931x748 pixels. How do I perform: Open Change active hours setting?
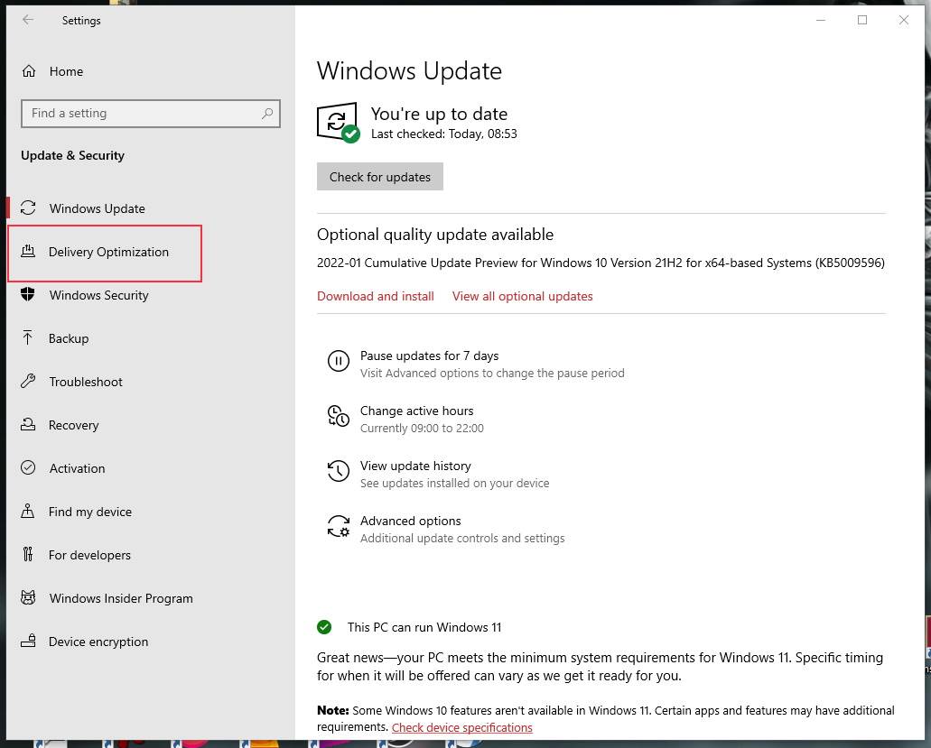(416, 411)
